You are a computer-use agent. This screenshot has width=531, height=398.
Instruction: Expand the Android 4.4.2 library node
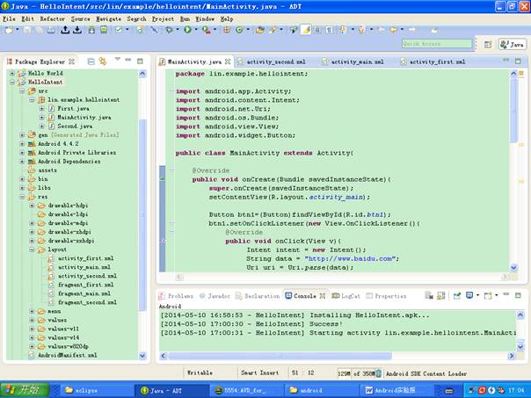[x=21, y=143]
